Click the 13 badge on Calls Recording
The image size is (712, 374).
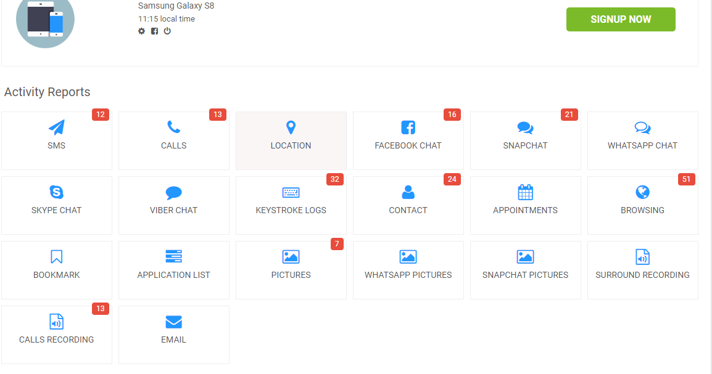(101, 309)
